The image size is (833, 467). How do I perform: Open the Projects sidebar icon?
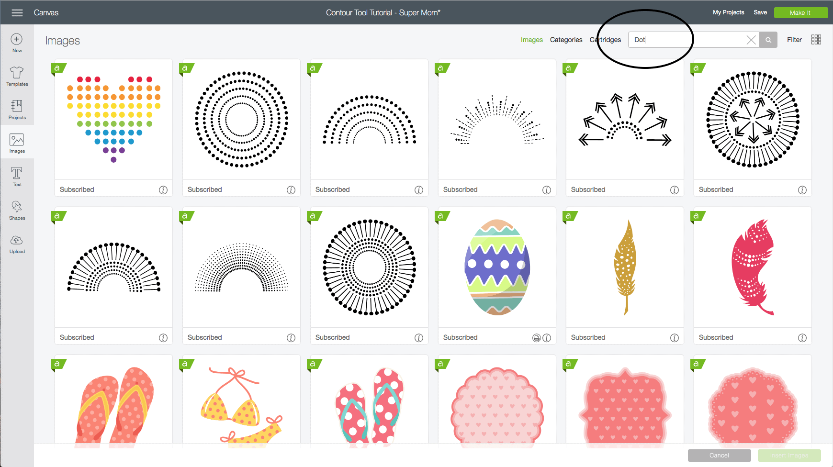pyautogui.click(x=17, y=109)
